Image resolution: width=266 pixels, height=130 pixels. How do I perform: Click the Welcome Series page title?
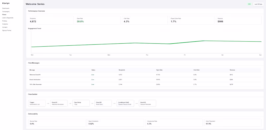point(35,4)
